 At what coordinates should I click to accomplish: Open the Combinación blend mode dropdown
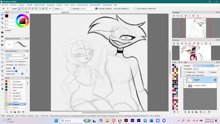point(206,69)
